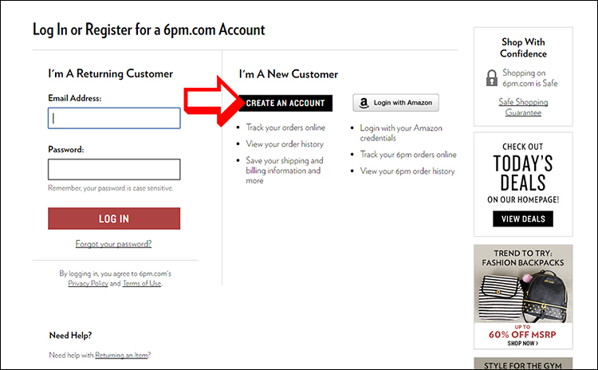Click the Trend to Try heading
The image size is (598, 370).
point(523,258)
